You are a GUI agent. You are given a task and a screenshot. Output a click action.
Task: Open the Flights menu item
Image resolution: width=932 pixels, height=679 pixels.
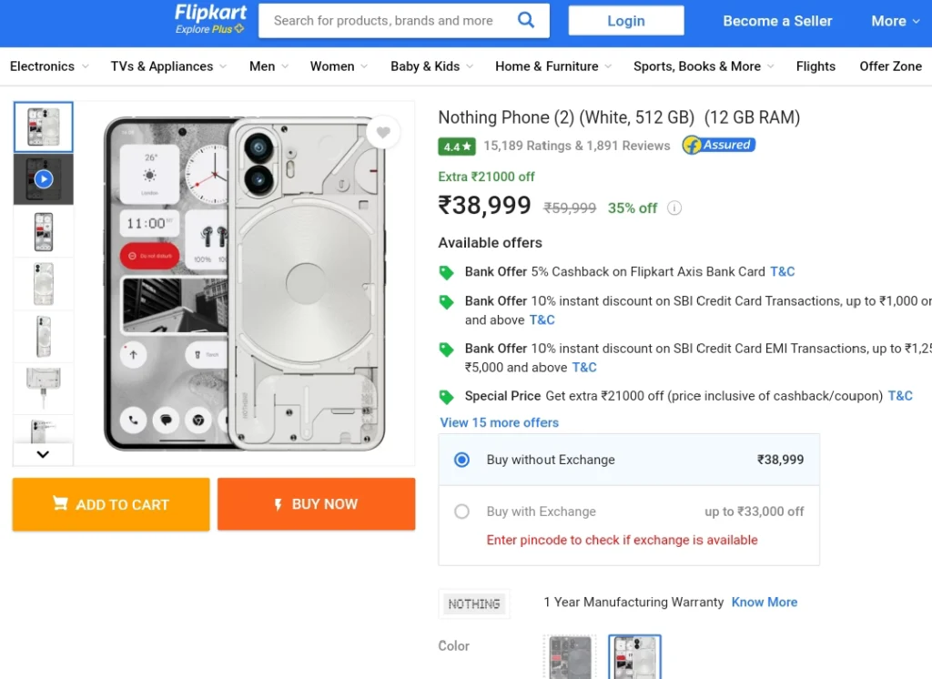[x=815, y=66]
